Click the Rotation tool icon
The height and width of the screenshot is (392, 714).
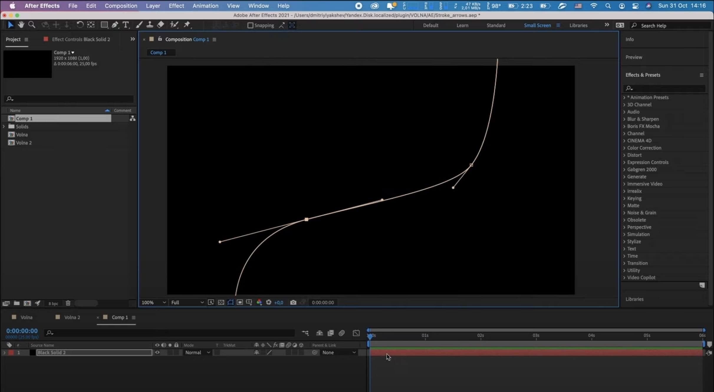click(x=80, y=25)
